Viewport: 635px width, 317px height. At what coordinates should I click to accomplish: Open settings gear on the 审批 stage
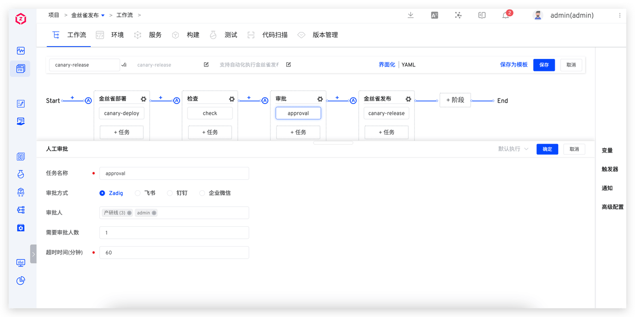coord(319,99)
